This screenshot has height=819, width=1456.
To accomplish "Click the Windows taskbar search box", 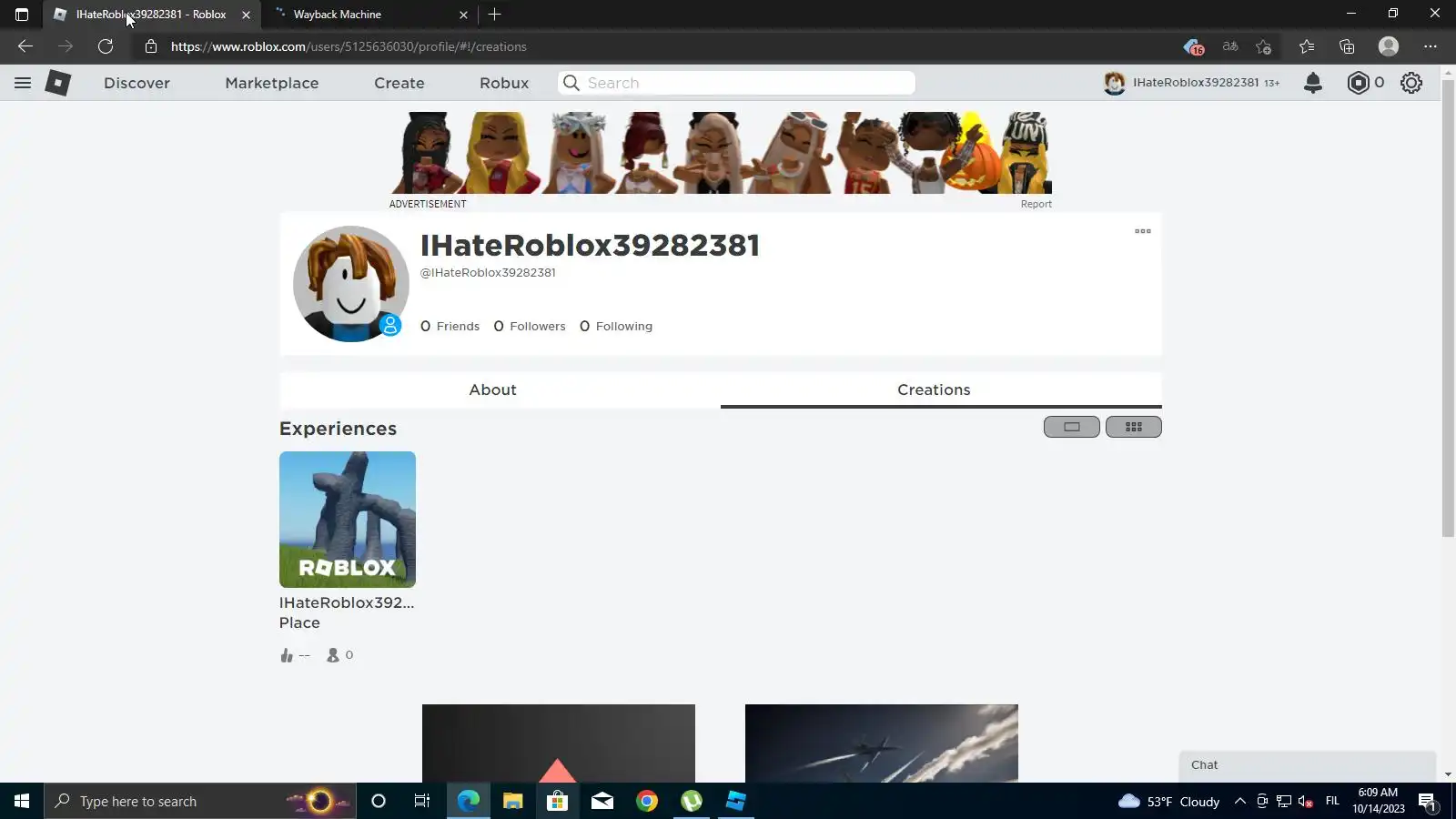I will click(198, 801).
